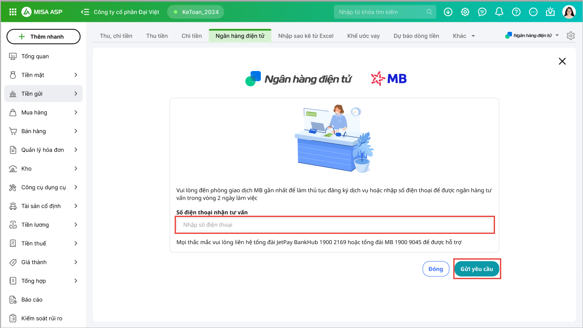Click the lightbulb tips icon

click(551, 12)
